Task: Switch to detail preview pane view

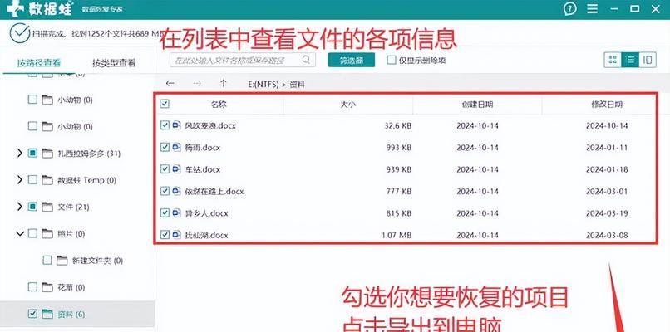Action: click(648, 60)
